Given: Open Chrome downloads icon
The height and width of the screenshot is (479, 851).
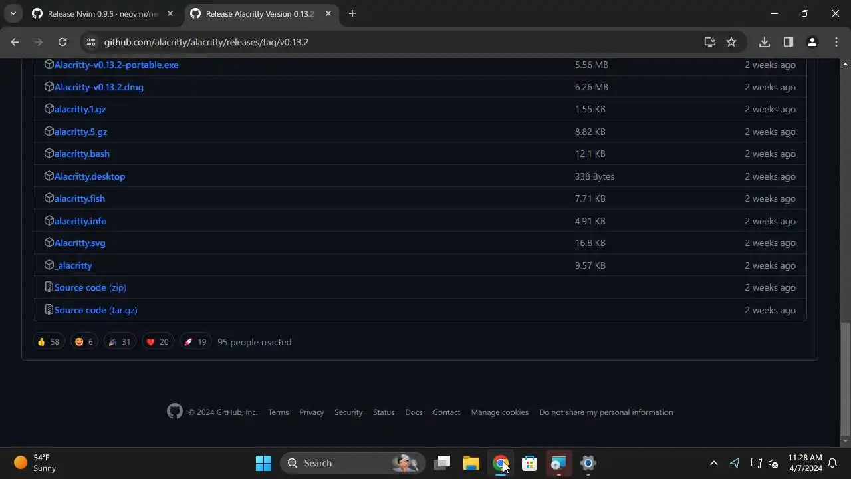Looking at the screenshot, I should click(x=765, y=42).
